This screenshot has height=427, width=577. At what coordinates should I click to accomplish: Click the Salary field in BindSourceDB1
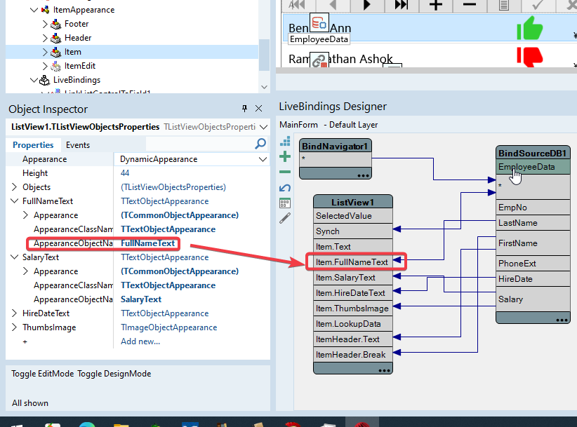point(533,299)
